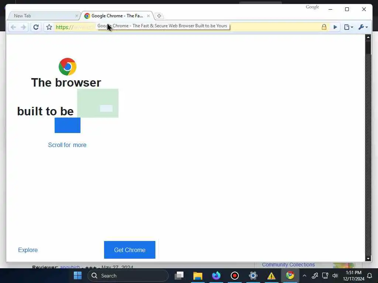Open the wrench settings menu

coord(363,27)
